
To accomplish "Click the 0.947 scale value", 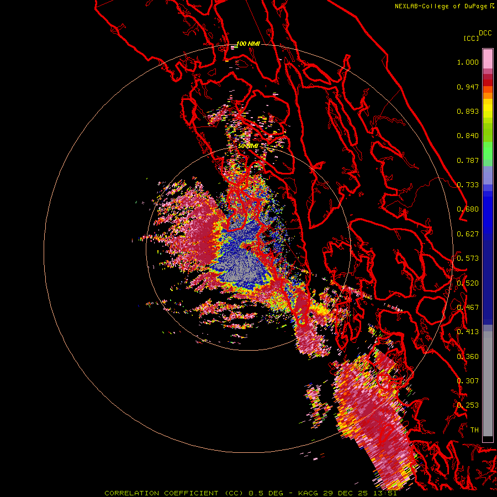I will [468, 87].
